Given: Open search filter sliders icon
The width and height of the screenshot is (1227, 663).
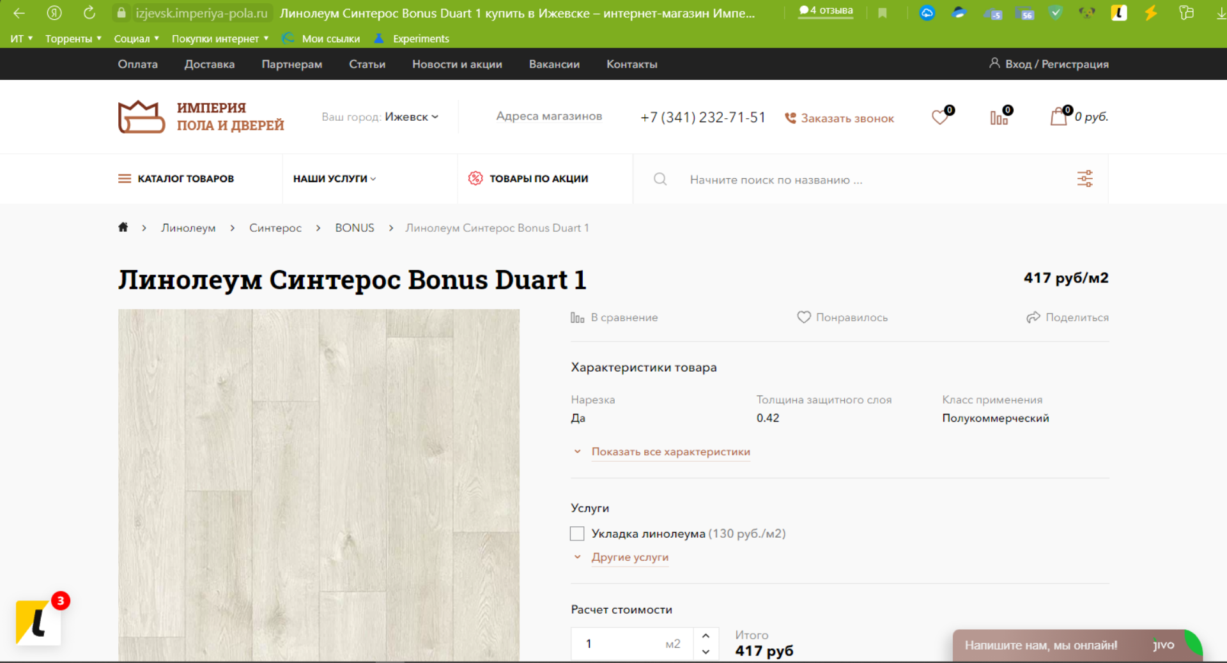Looking at the screenshot, I should coord(1084,179).
